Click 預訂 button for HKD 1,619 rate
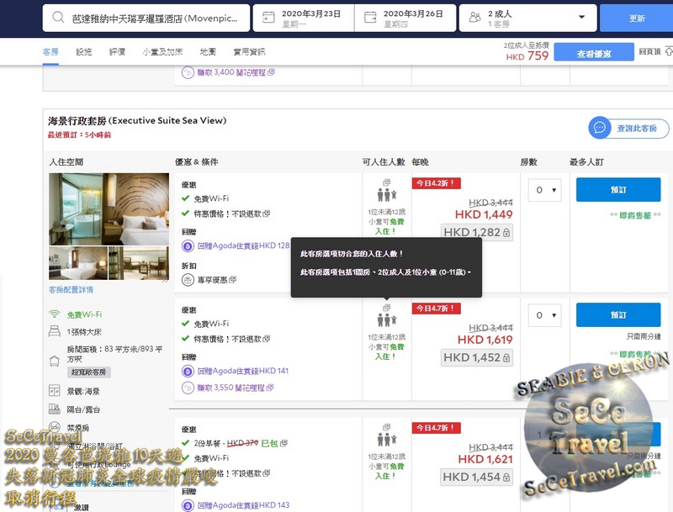This screenshot has width=673, height=512. 618,314
